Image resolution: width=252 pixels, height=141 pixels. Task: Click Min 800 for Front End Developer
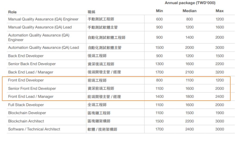pyautogui.click(x=159, y=80)
